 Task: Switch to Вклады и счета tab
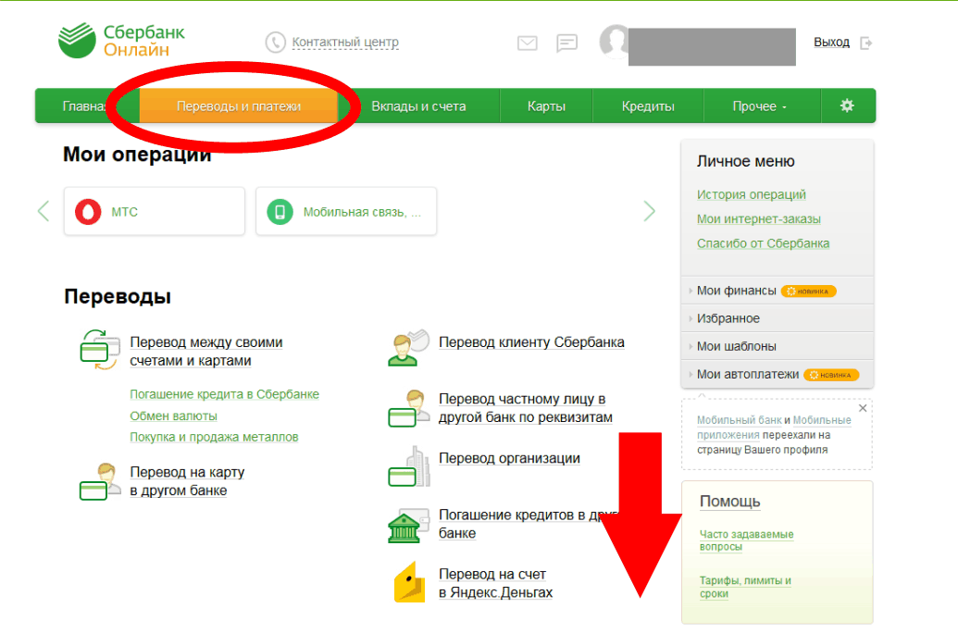coord(418,106)
